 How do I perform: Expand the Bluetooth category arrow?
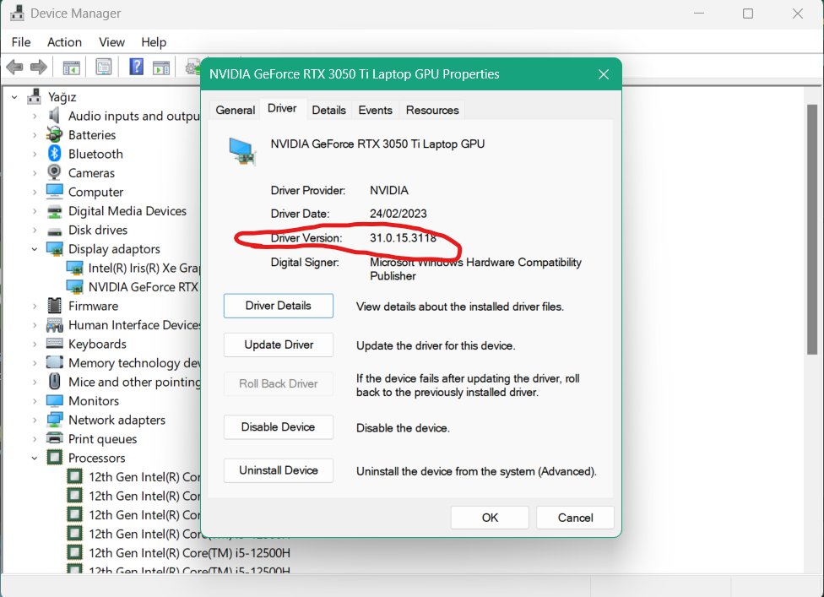tap(35, 154)
